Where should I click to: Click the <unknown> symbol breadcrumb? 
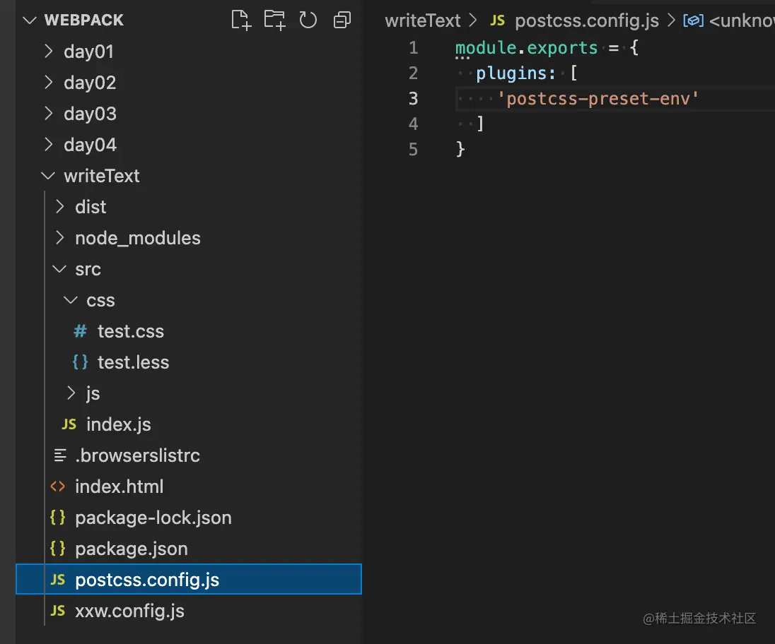click(741, 20)
